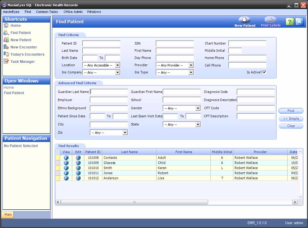
Task: Open the State dropdown
Action: pyautogui.click(x=198, y=125)
